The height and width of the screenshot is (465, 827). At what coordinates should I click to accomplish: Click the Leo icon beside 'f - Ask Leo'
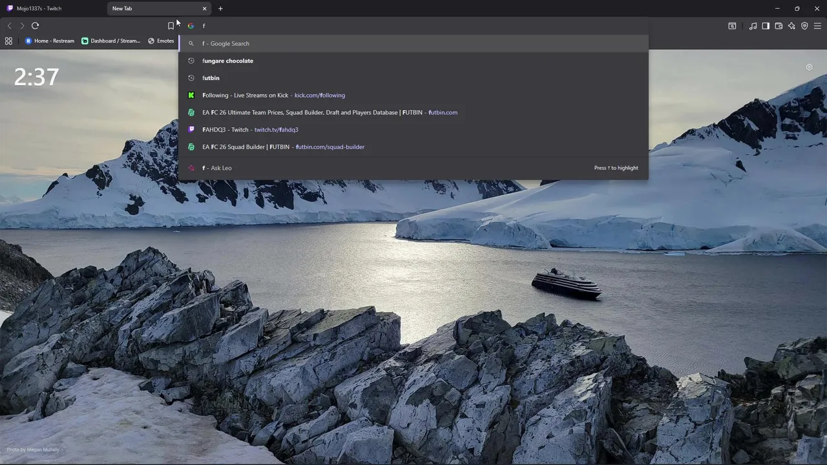(x=191, y=168)
